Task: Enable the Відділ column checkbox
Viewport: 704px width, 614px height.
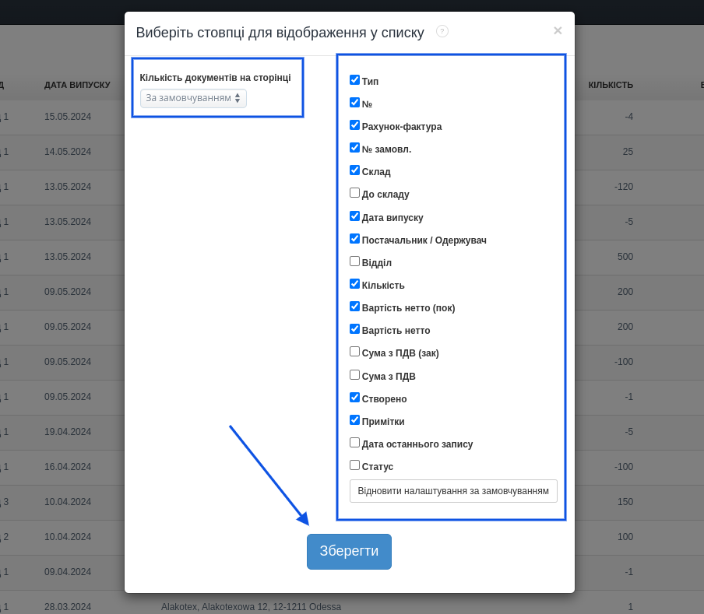Action: coord(354,261)
